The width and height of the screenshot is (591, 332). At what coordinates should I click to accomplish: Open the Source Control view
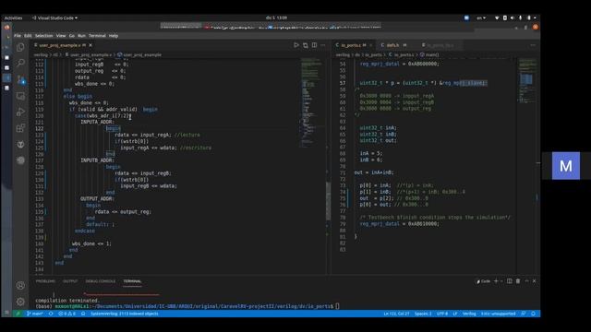pyautogui.click(x=20, y=79)
